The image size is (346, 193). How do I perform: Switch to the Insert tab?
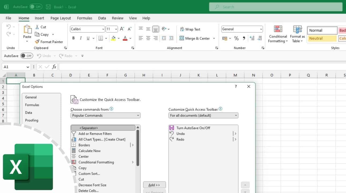click(x=39, y=18)
